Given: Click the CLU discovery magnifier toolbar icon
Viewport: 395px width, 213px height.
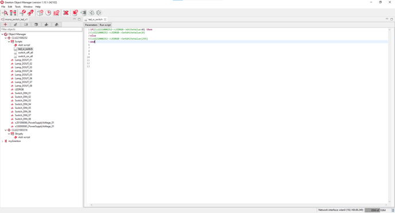Looking at the screenshot, I should 5,13.
